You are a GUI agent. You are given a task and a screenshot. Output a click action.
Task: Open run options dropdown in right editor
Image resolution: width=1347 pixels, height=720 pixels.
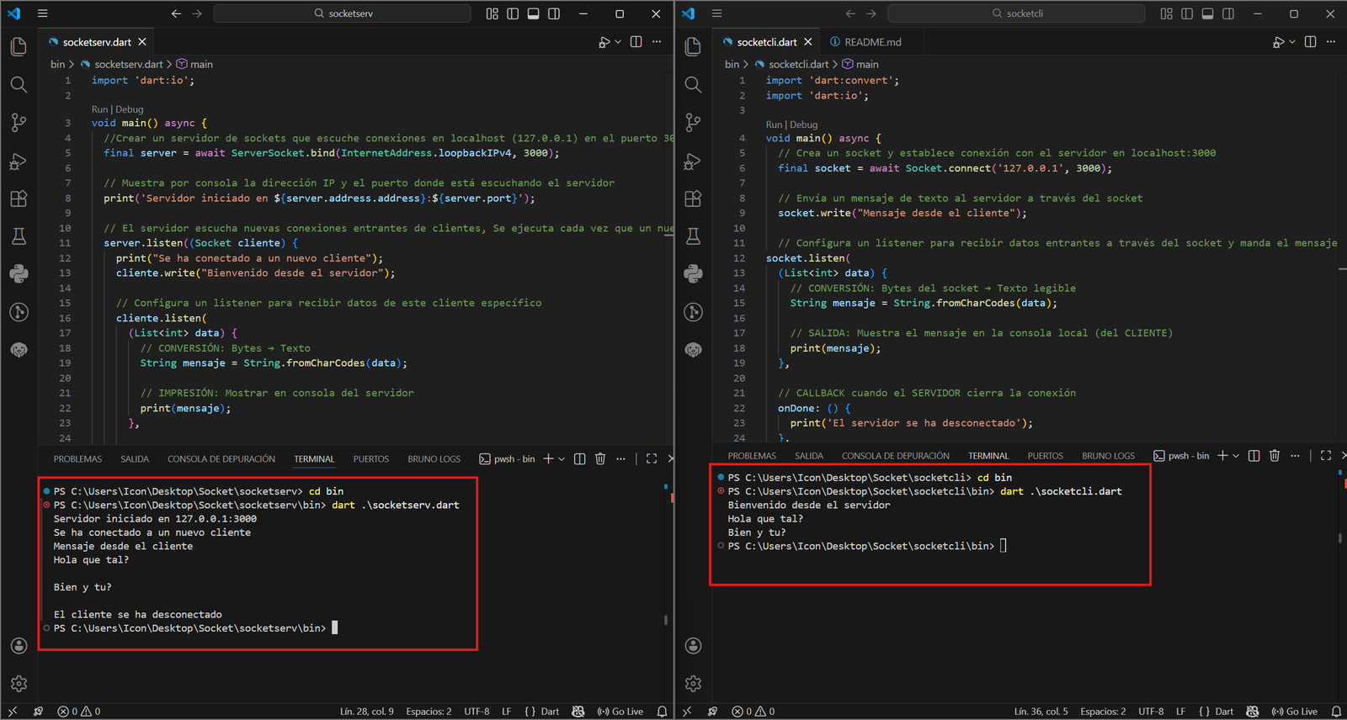(x=1292, y=42)
